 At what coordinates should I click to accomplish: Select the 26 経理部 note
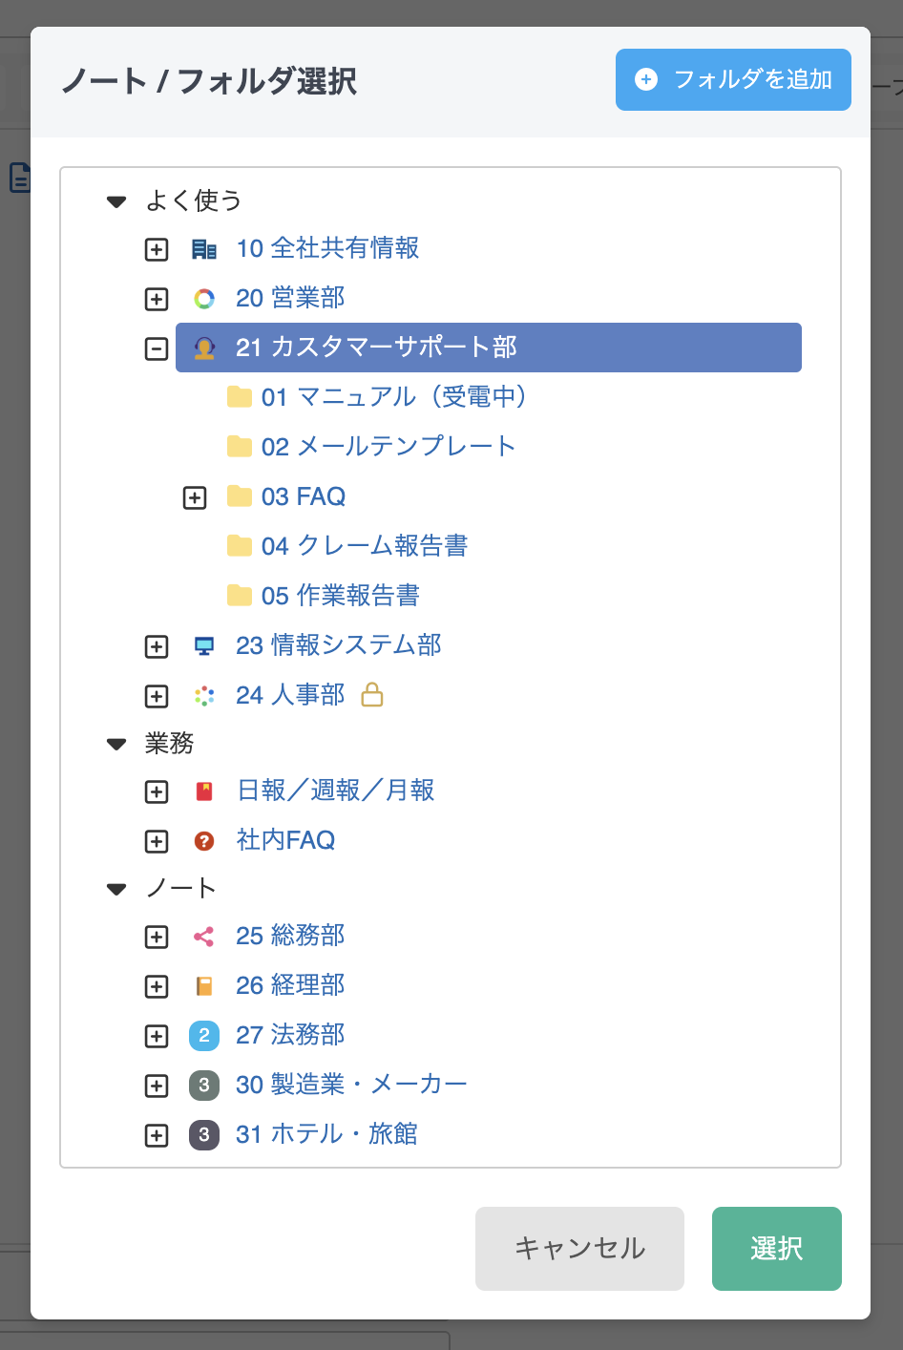point(290,985)
